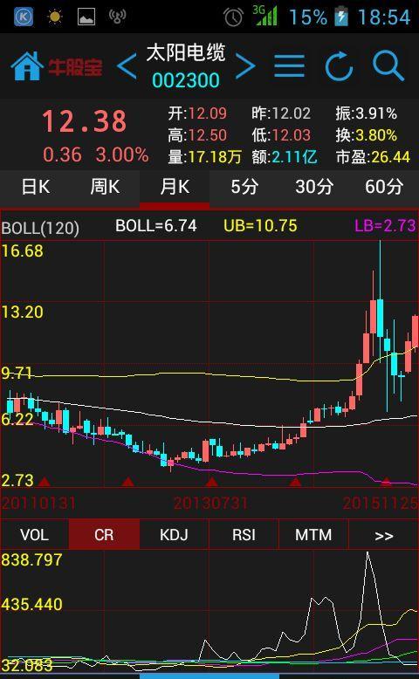
Task: Tap the price change 0.36
Action: pyautogui.click(x=62, y=154)
